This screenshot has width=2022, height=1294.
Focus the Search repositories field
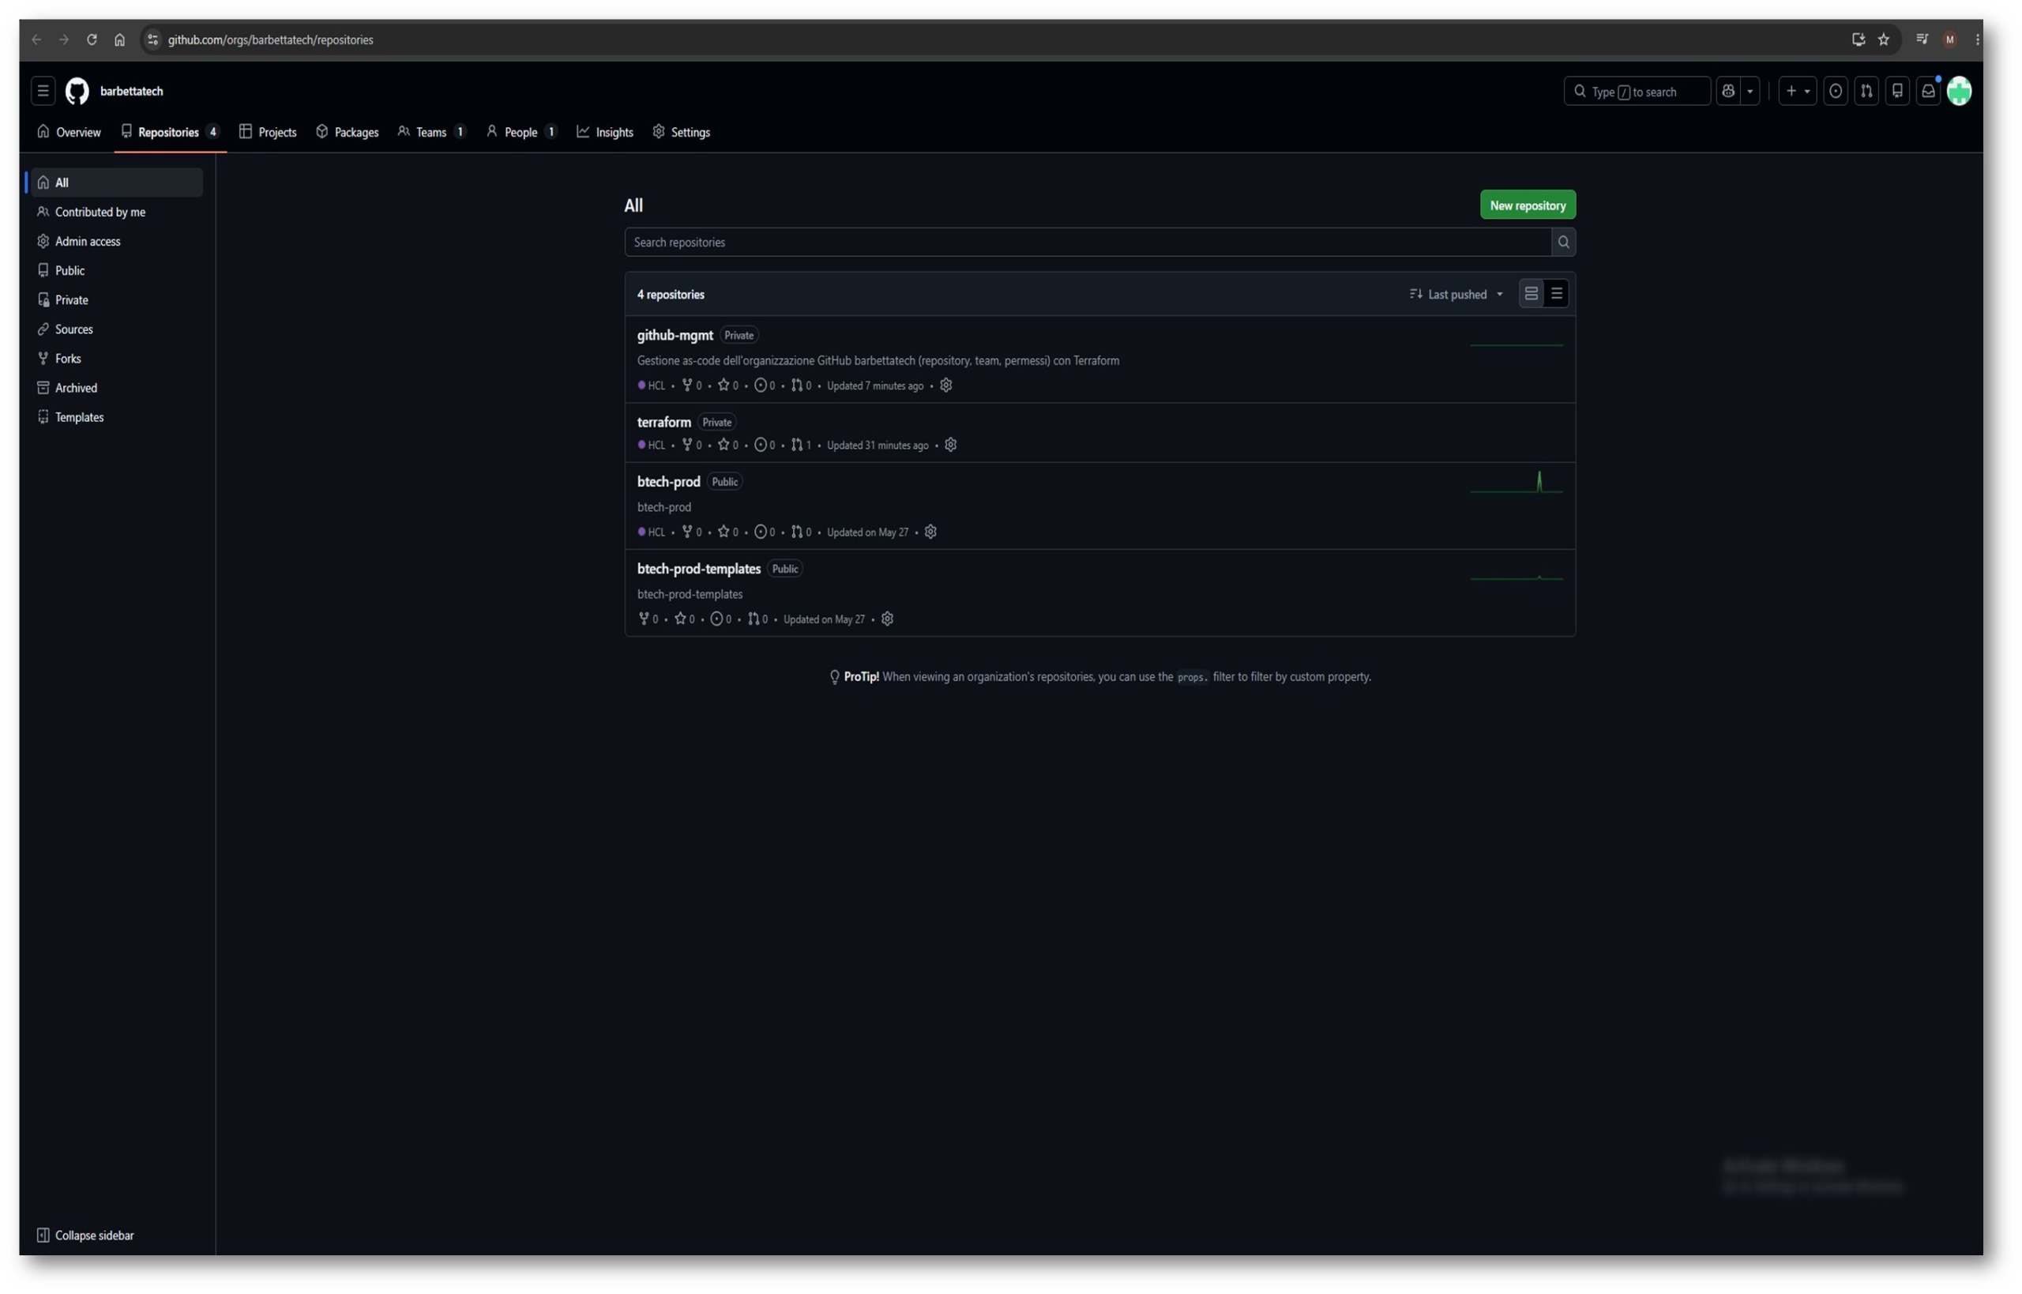[x=1088, y=242]
